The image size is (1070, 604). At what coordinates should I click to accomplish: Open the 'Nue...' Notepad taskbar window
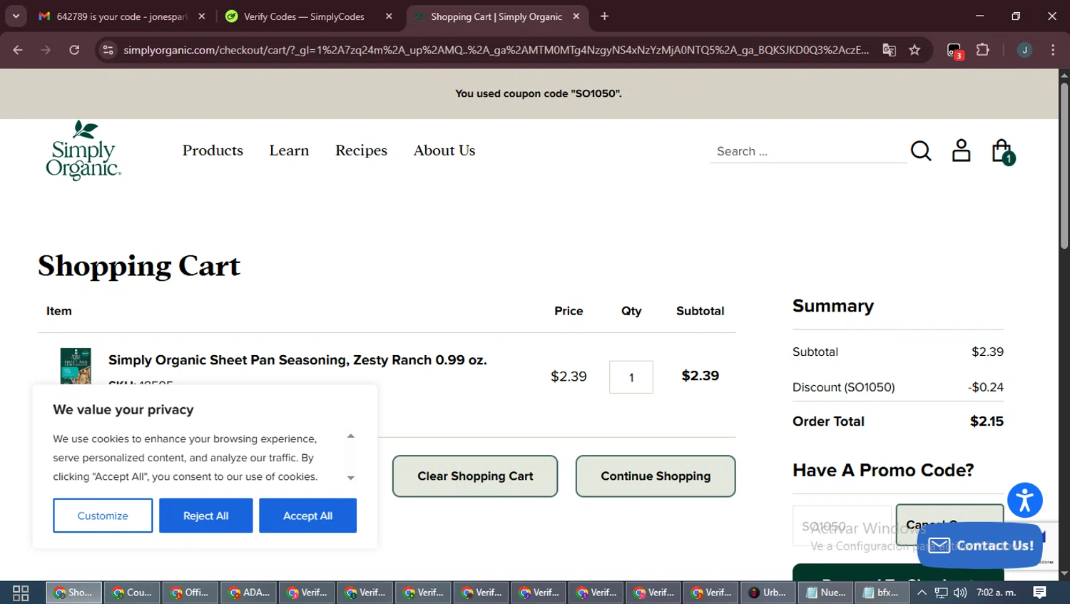click(x=826, y=593)
